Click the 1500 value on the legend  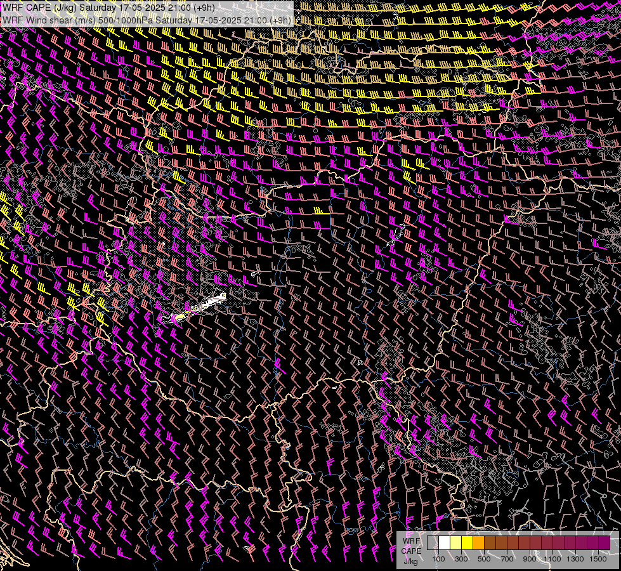pos(598,559)
